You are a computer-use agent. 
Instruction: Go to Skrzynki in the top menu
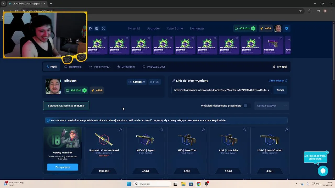[134, 28]
